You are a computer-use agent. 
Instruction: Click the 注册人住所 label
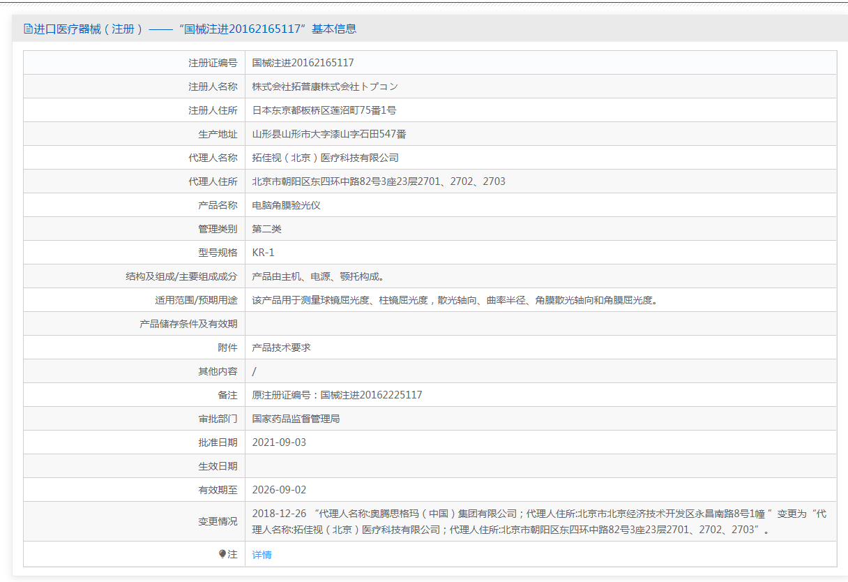213,110
